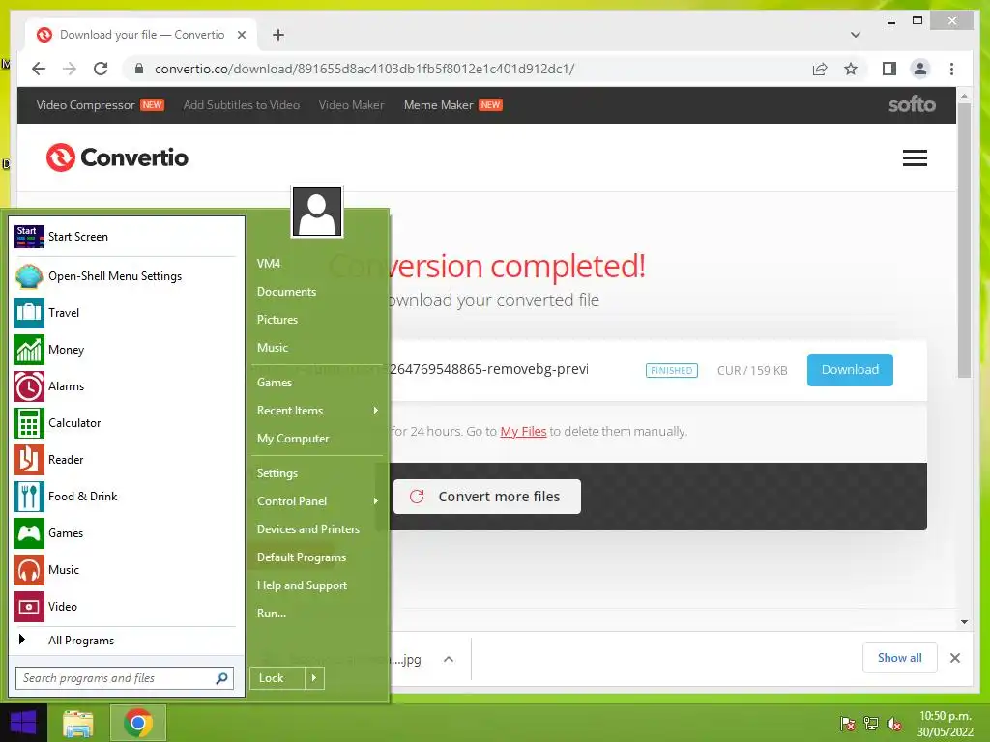Open the Convertio hamburger menu
The width and height of the screenshot is (990, 742).
(x=915, y=157)
